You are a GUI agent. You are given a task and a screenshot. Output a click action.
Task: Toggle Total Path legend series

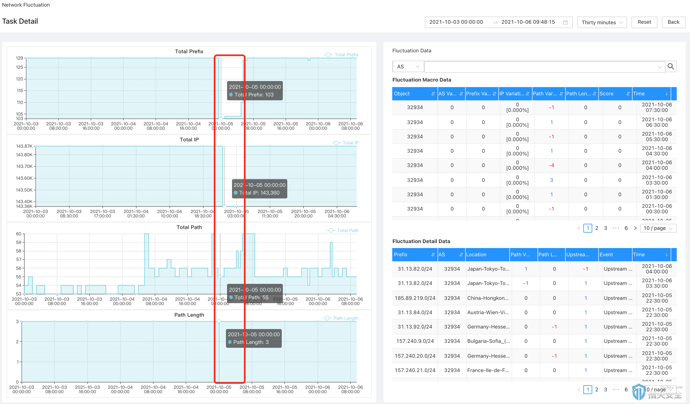(x=342, y=230)
